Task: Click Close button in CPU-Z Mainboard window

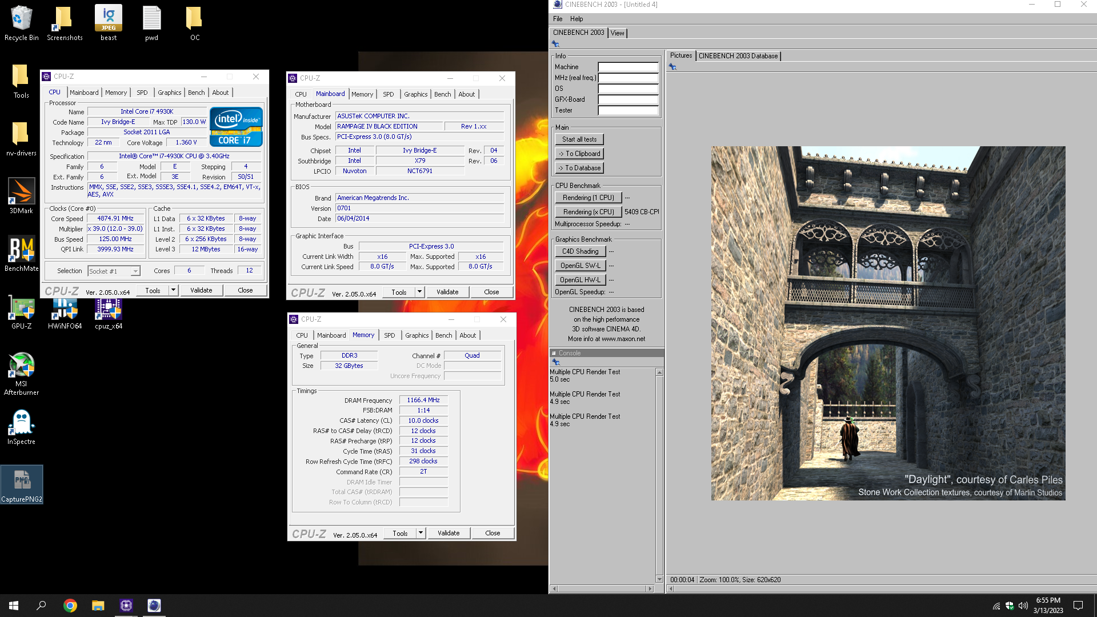Action: [x=491, y=292]
